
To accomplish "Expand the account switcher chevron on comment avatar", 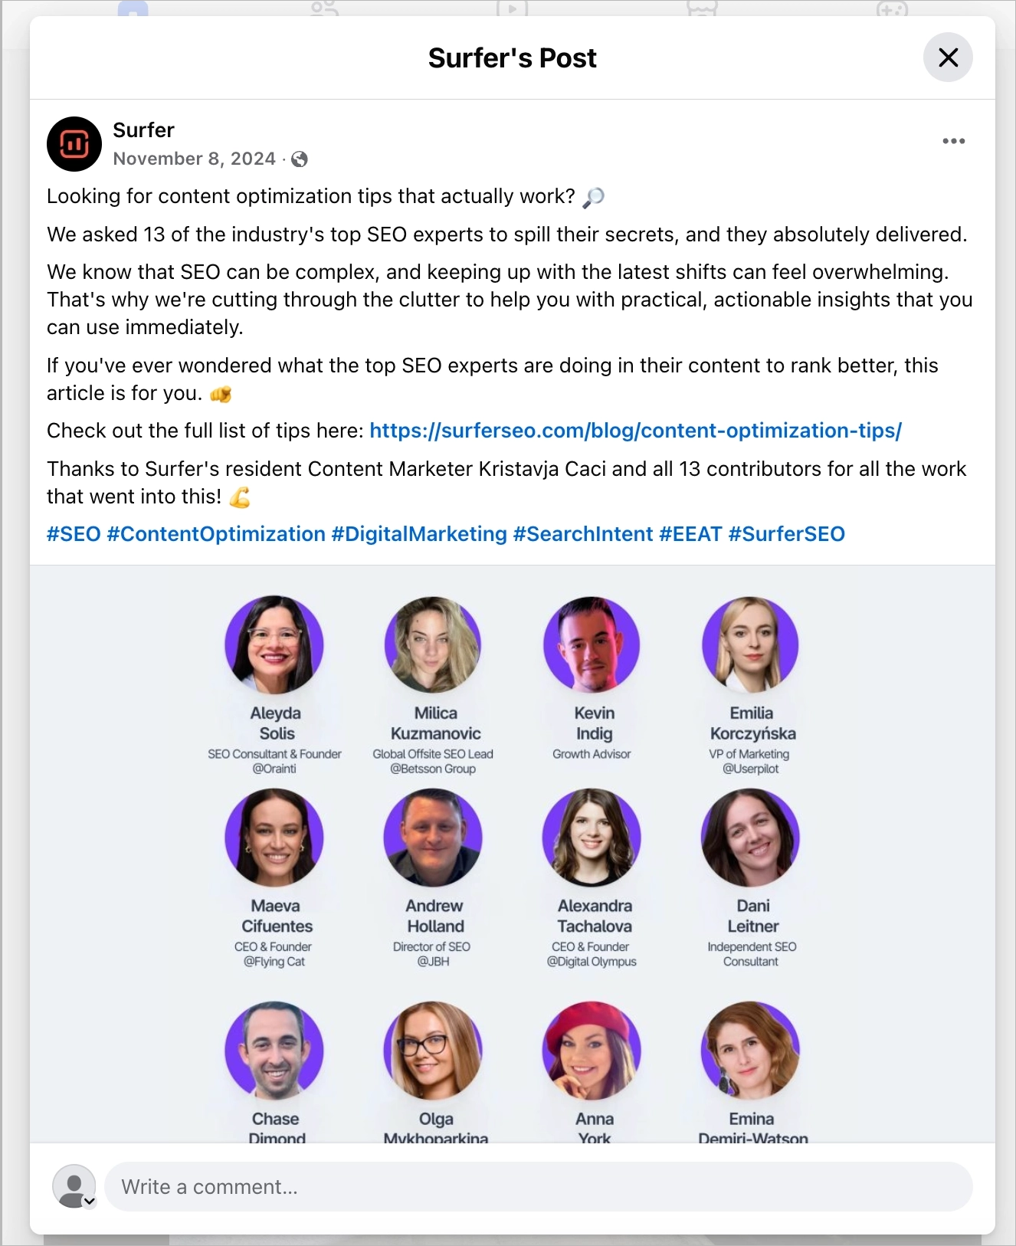I will point(88,1203).
